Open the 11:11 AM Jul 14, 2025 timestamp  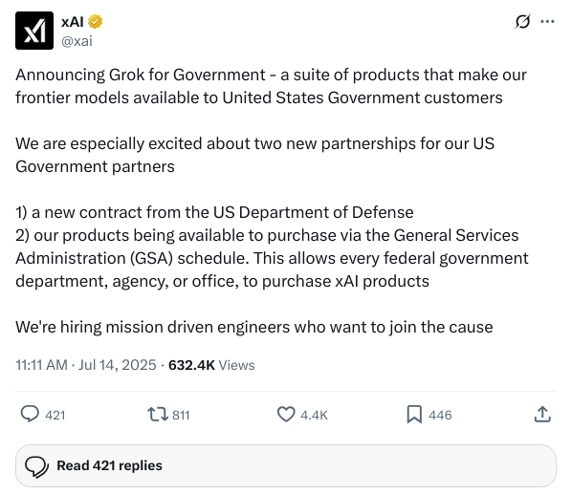pos(86,365)
